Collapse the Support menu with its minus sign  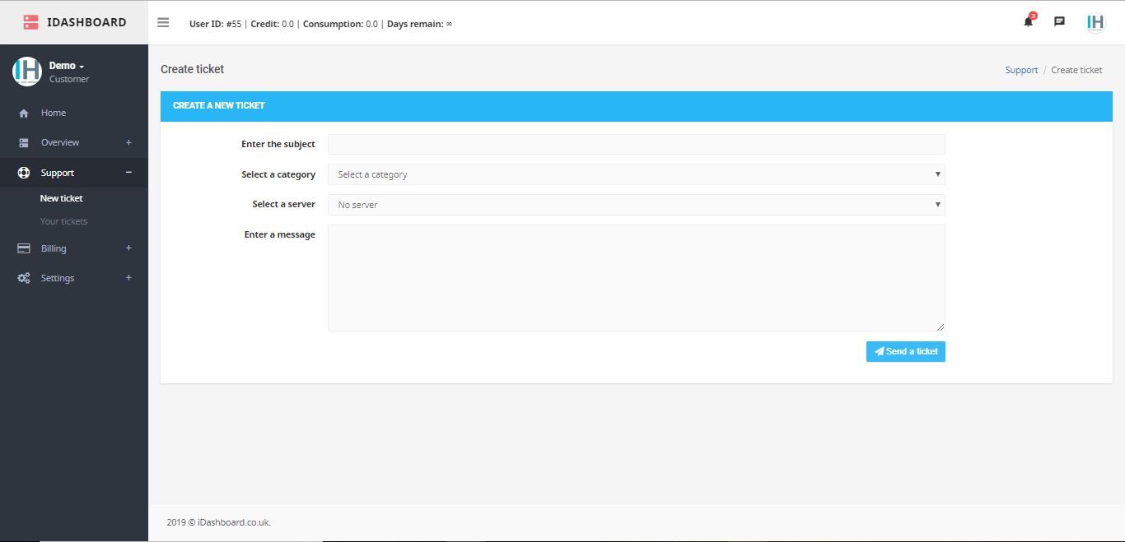(128, 173)
